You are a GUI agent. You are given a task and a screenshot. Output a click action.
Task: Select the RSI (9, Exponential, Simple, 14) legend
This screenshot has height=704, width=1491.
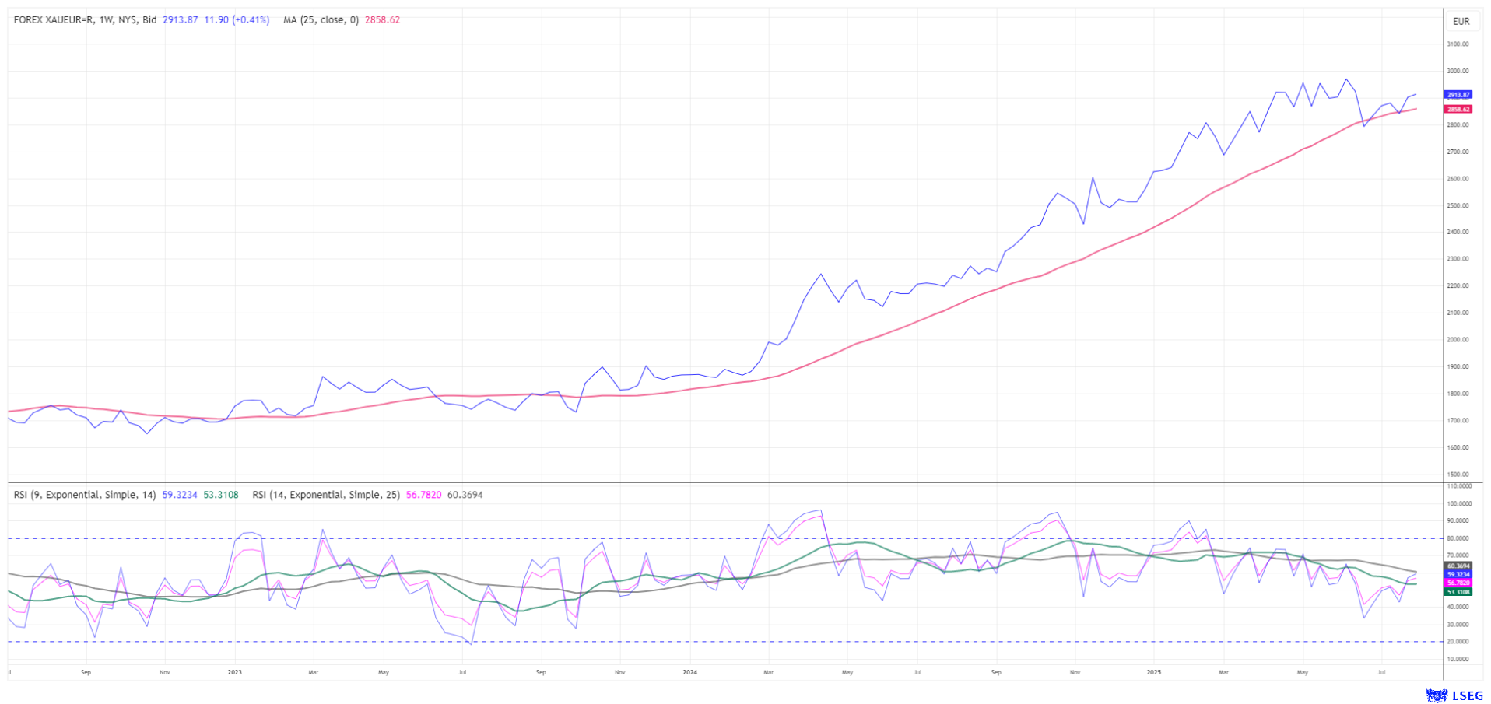tap(85, 495)
